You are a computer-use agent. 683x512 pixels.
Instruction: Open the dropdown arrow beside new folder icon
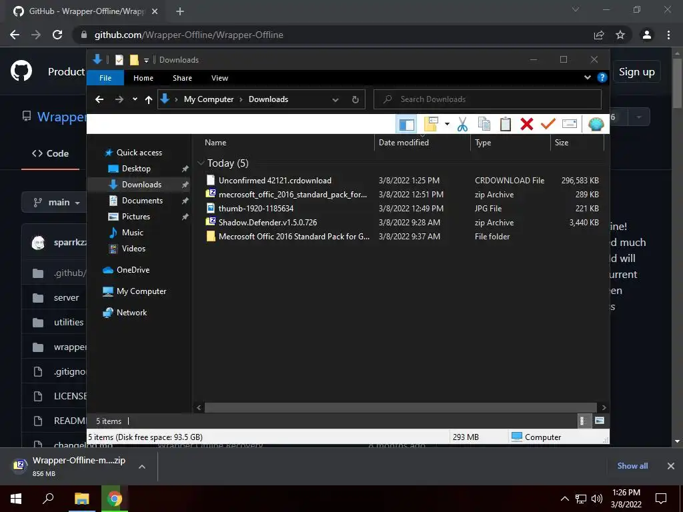[x=447, y=125]
